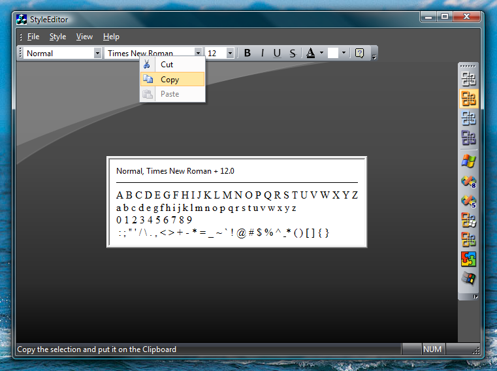The image size is (497, 371).
Task: Click the Normal style name field
Action: 59,54
